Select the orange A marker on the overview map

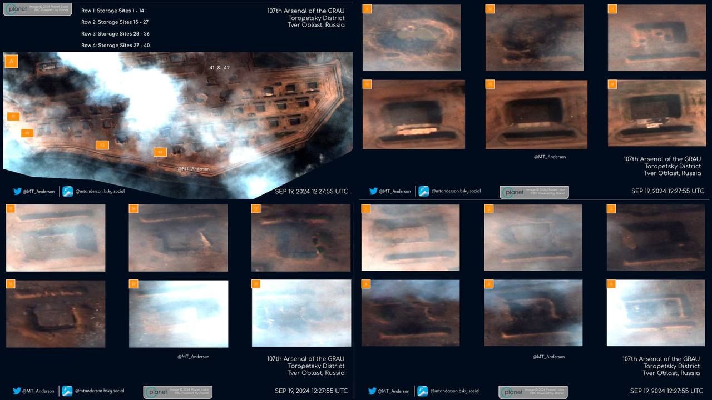[x=11, y=61]
